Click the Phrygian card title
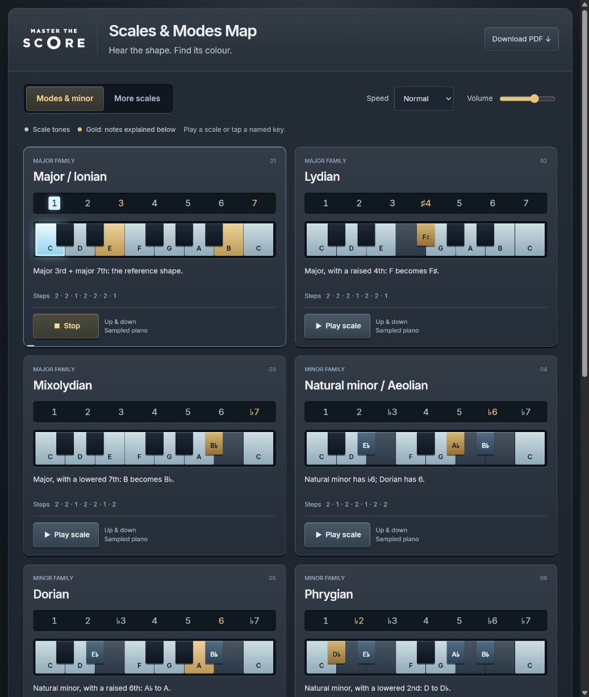 pyautogui.click(x=329, y=594)
